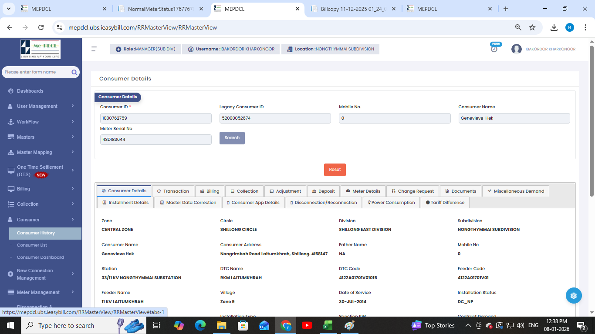This screenshot has width=595, height=334.
Task: Click the Search button
Action: coord(232,138)
